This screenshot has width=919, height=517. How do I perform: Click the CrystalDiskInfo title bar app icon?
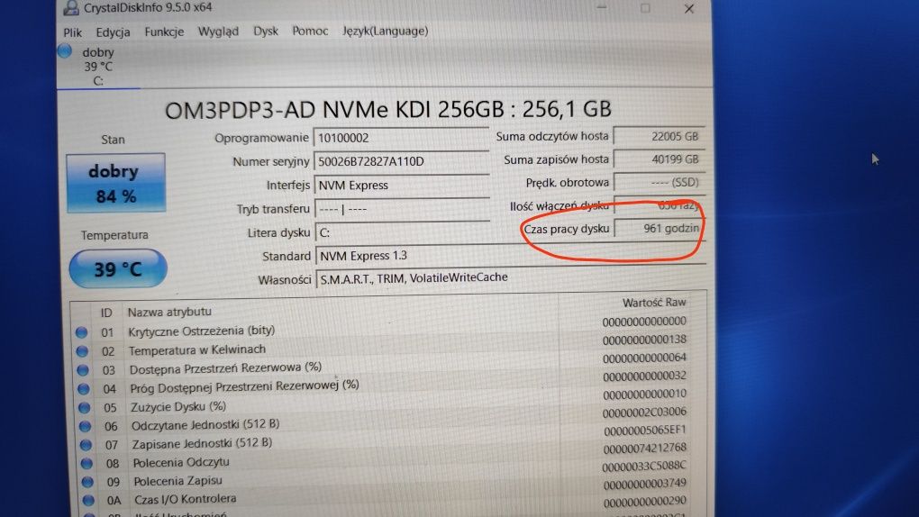[x=71, y=7]
